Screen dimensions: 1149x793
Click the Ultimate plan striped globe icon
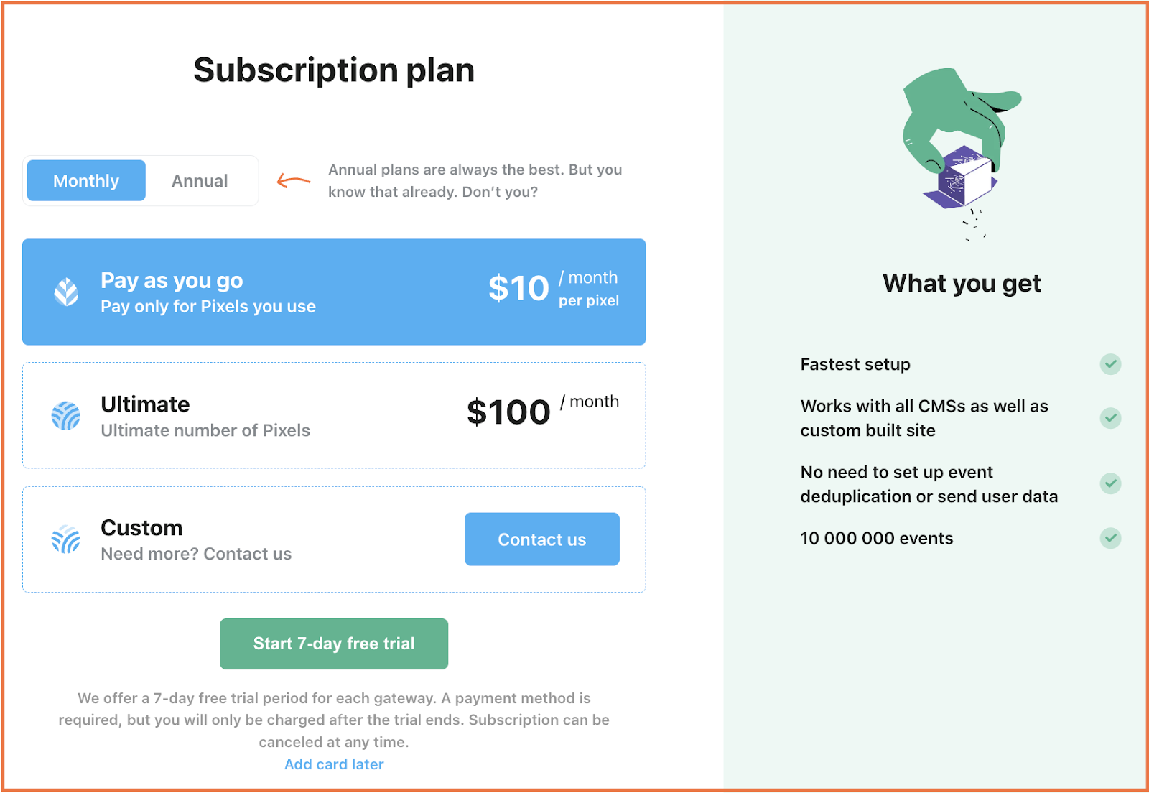66,416
